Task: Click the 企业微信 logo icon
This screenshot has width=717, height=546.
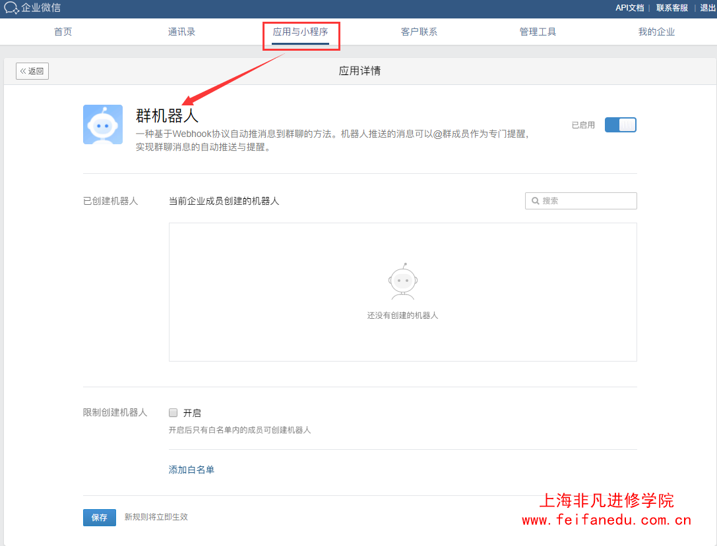Action: click(x=11, y=8)
